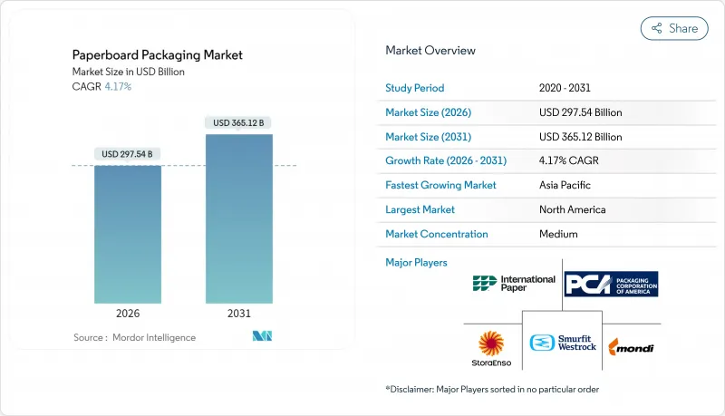Click the USD 365.12 B bar label
Viewport: 725px width, 416px height.
click(x=239, y=122)
